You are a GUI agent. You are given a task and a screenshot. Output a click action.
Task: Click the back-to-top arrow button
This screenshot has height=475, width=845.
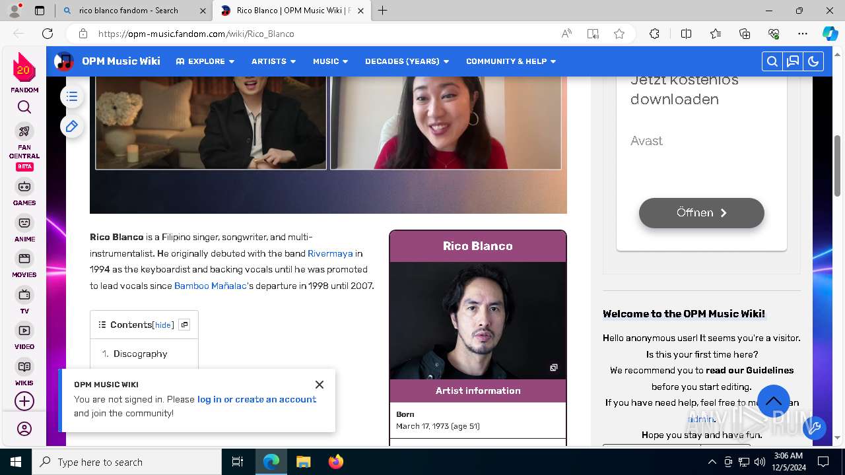coord(774,401)
